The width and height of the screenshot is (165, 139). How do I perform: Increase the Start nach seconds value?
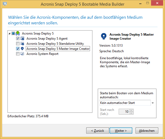pyautogui.click(x=131, y=110)
